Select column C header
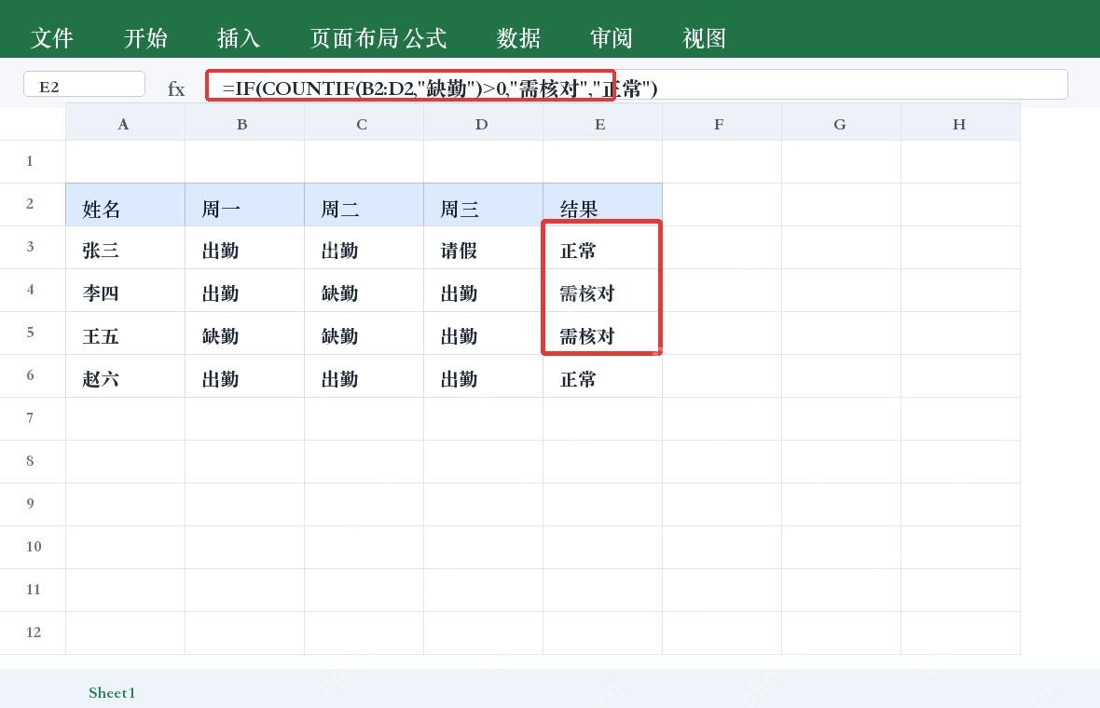Screen dimensions: 1100x708 (364, 124)
